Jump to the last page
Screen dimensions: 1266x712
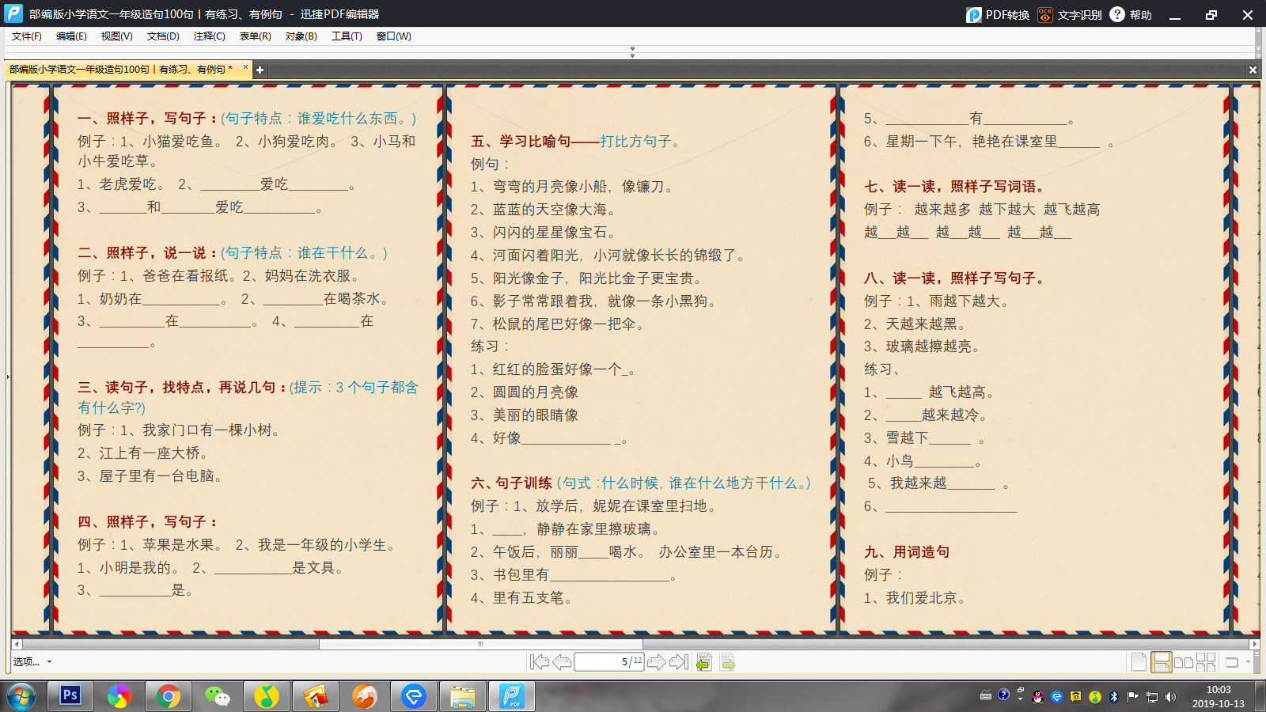pos(679,662)
